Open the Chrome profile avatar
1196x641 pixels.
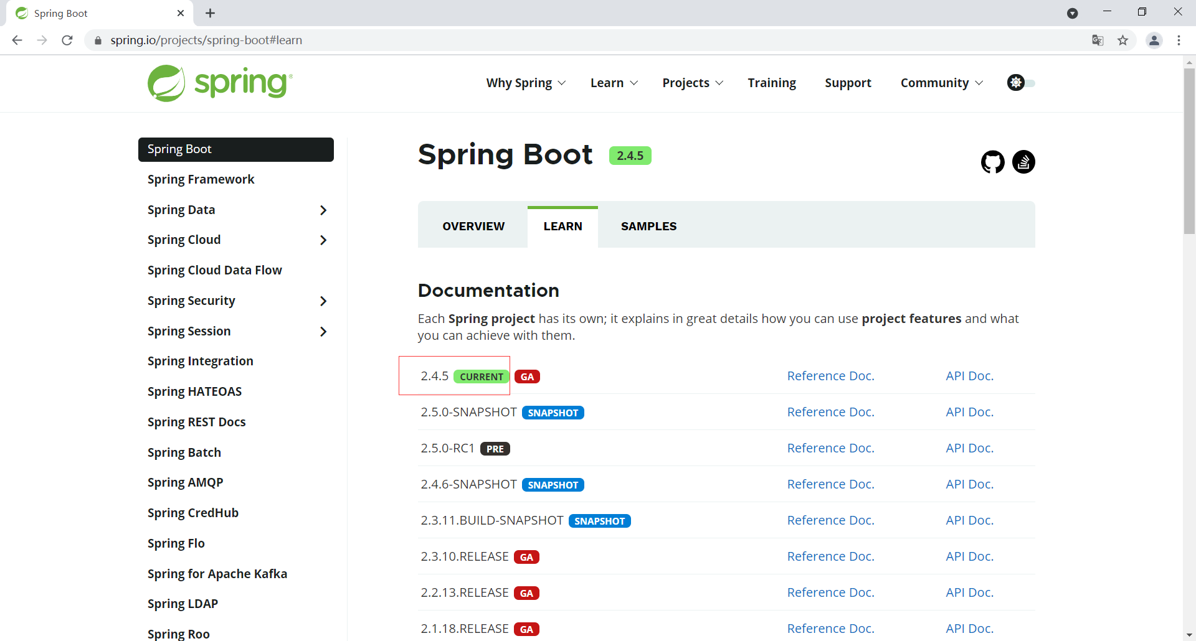tap(1154, 40)
